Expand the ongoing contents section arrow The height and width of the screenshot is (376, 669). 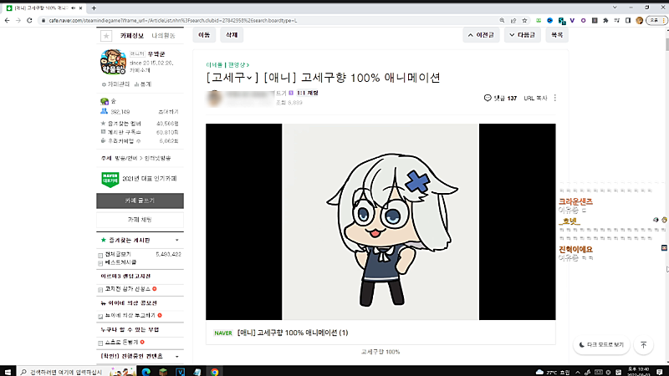pos(177,357)
